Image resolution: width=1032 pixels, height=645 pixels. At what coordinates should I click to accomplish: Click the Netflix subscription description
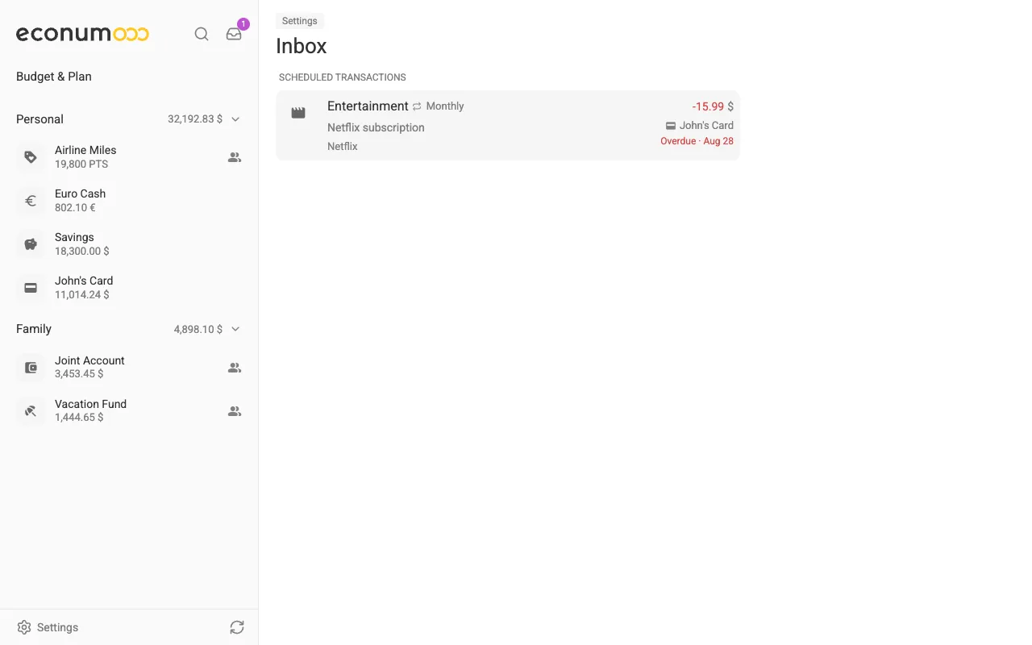coord(376,127)
